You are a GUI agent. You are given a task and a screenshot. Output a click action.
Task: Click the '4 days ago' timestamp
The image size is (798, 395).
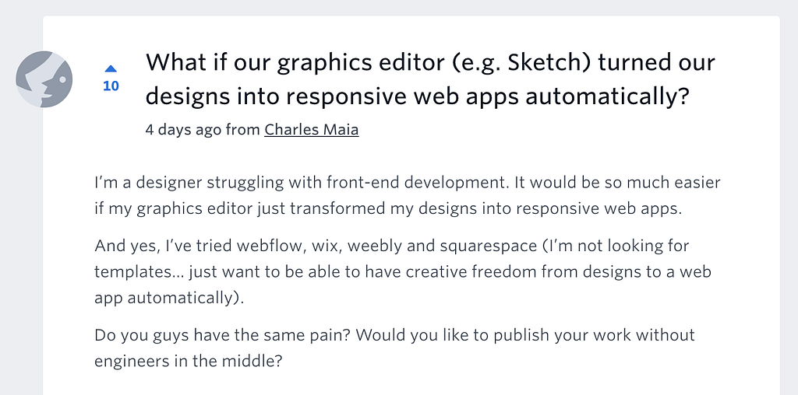183,130
